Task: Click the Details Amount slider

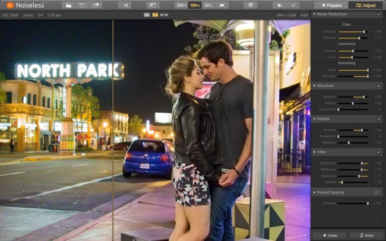Action: pyautogui.click(x=353, y=130)
